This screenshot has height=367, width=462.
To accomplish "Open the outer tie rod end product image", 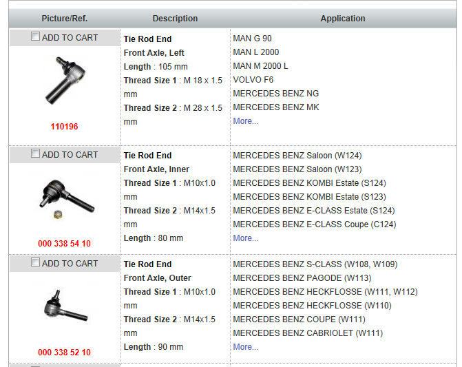I will 65,305.
